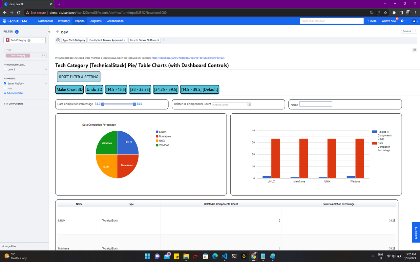This screenshot has width=420, height=262.
Task: Collapse the HIERARCHY LEVEL section
Action: coord(14,65)
